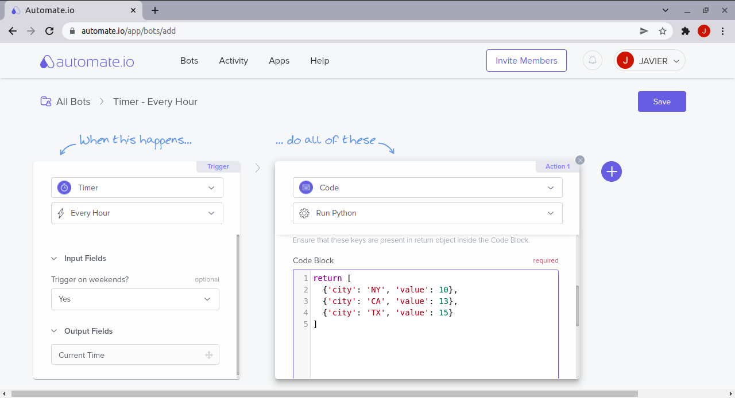This screenshot has width=735, height=398.
Task: Click the Current Time output field
Action: click(135, 355)
